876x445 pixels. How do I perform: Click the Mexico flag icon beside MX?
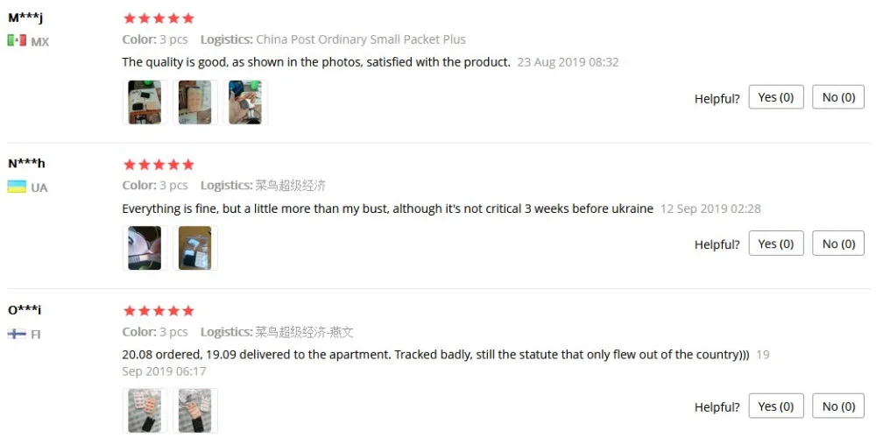coord(17,40)
